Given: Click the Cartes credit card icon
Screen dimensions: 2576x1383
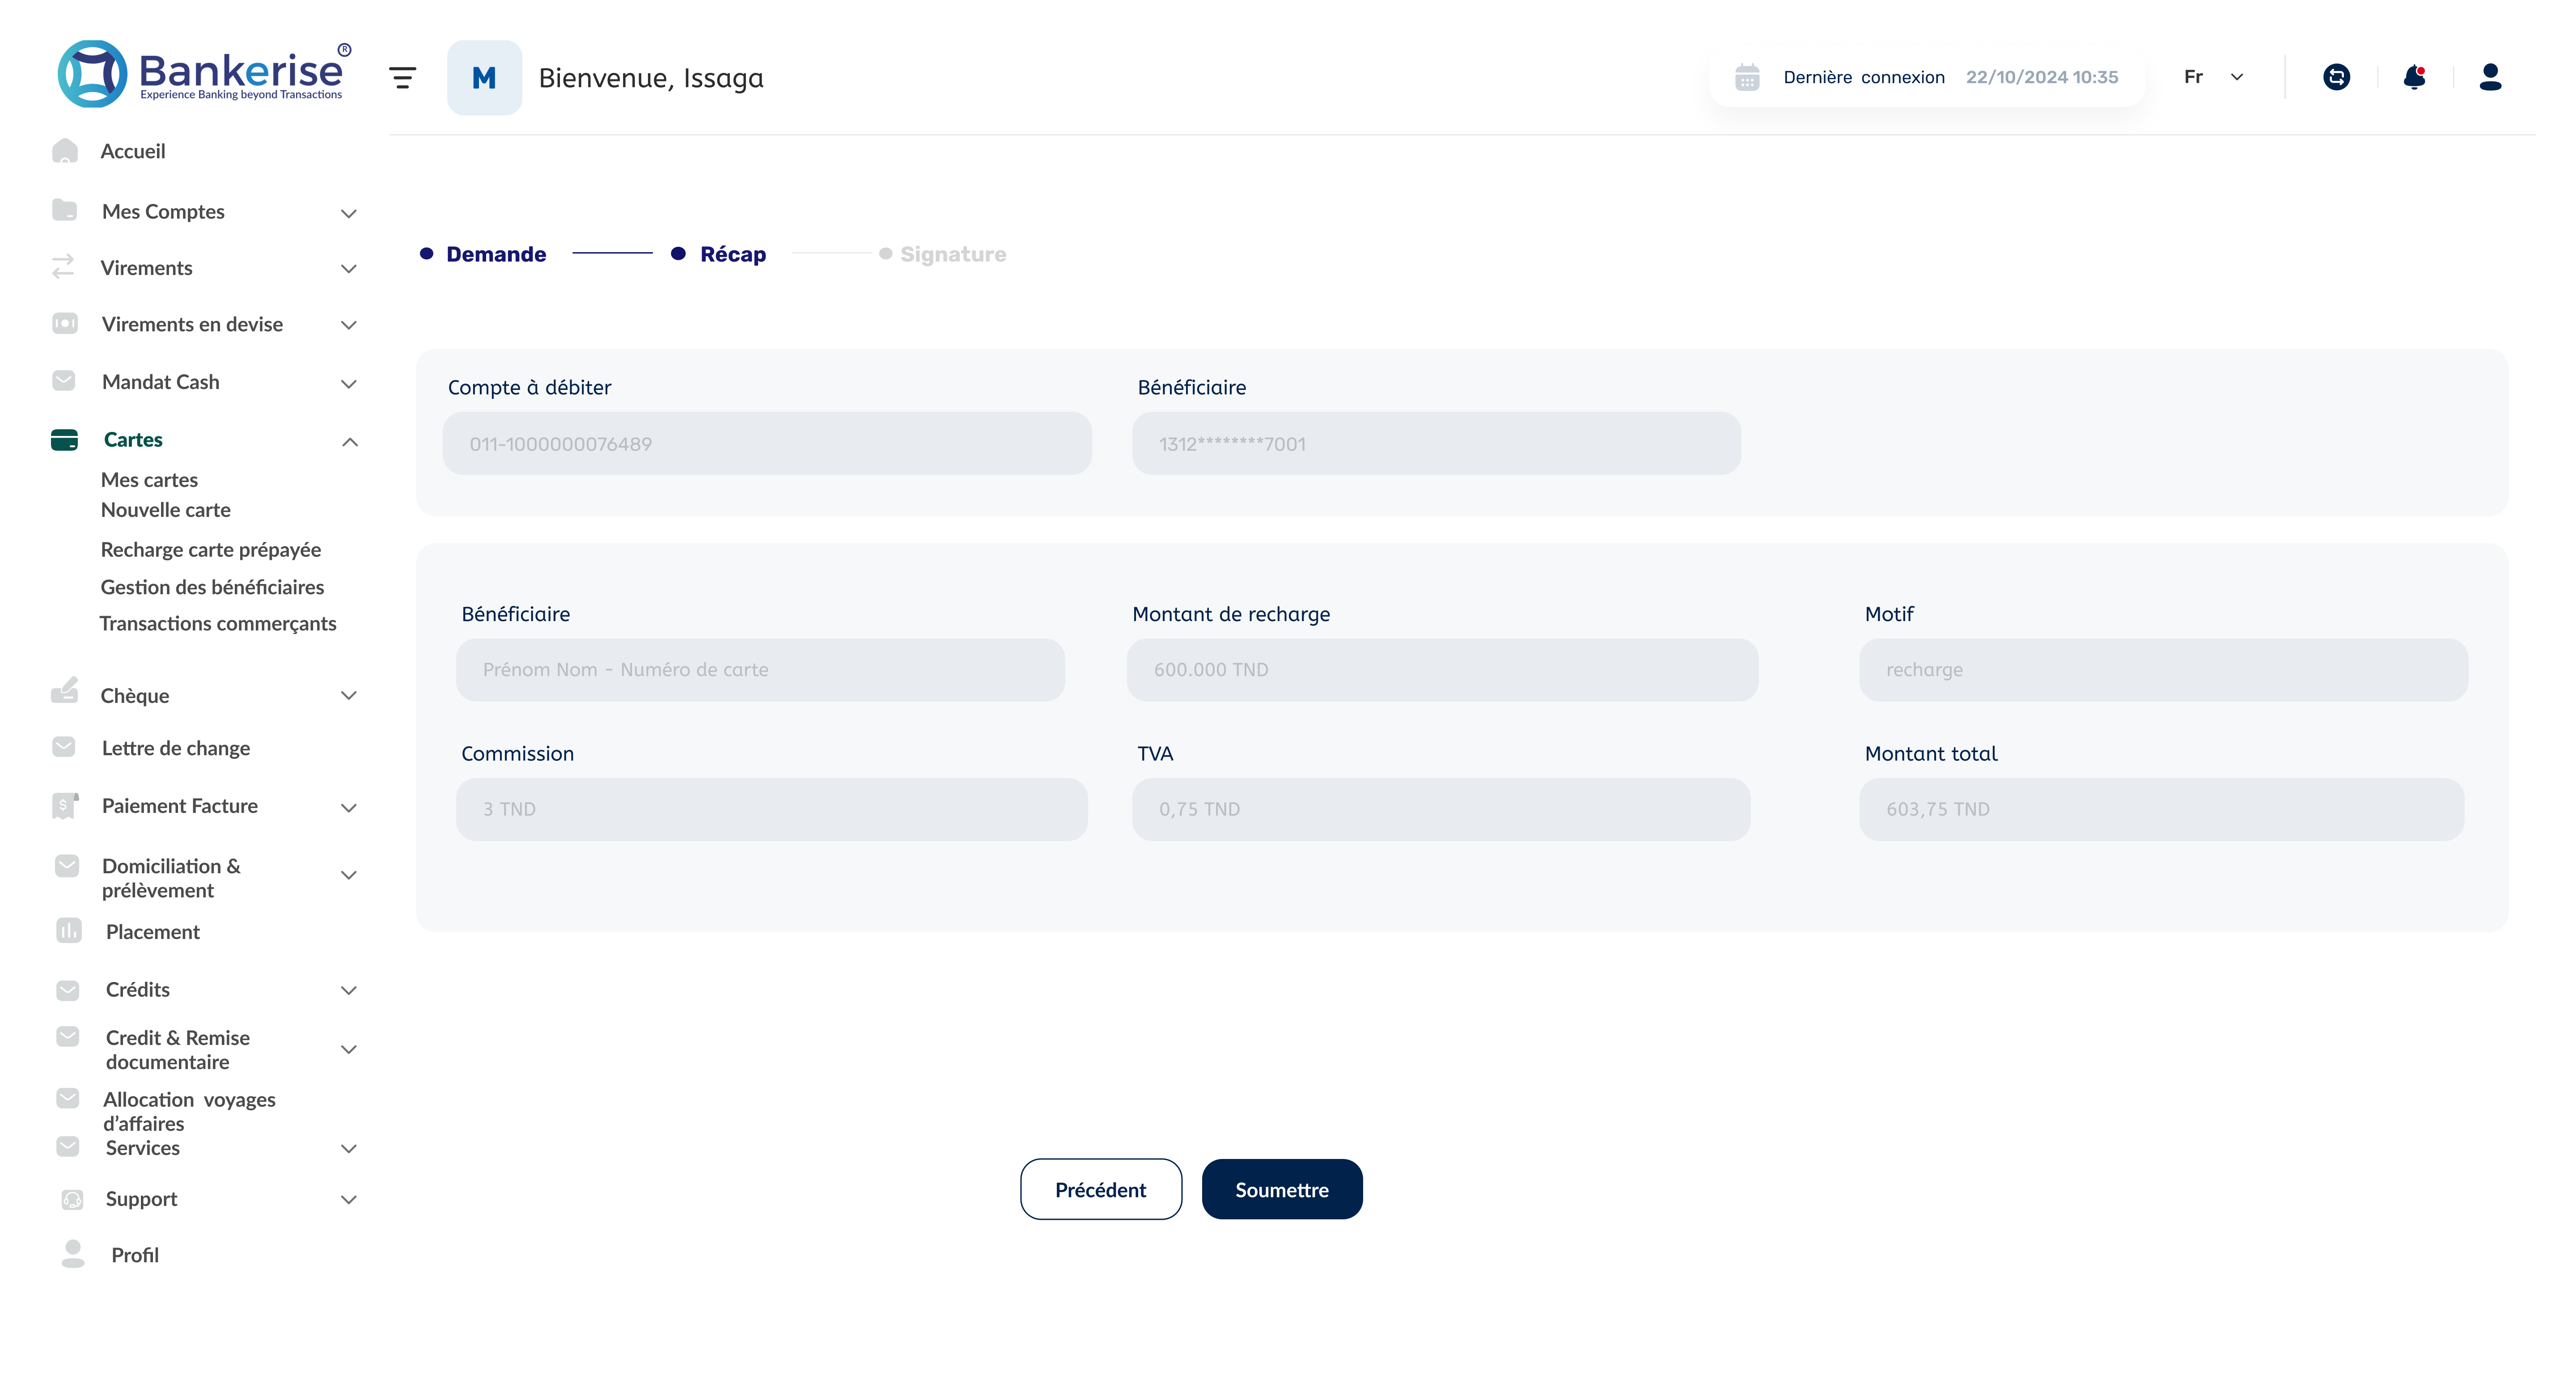Looking at the screenshot, I should click(x=64, y=440).
